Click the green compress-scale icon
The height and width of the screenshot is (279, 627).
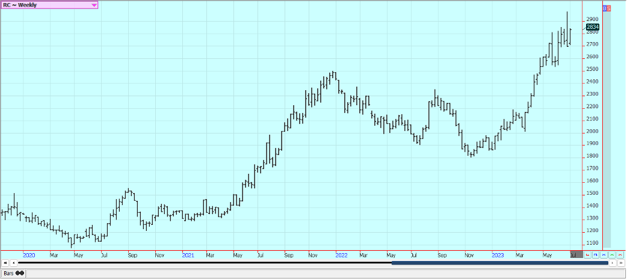(x=612, y=254)
